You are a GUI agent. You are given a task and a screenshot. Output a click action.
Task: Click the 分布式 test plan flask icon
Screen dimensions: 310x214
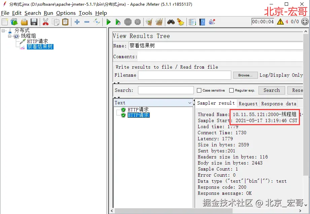(x=10, y=31)
